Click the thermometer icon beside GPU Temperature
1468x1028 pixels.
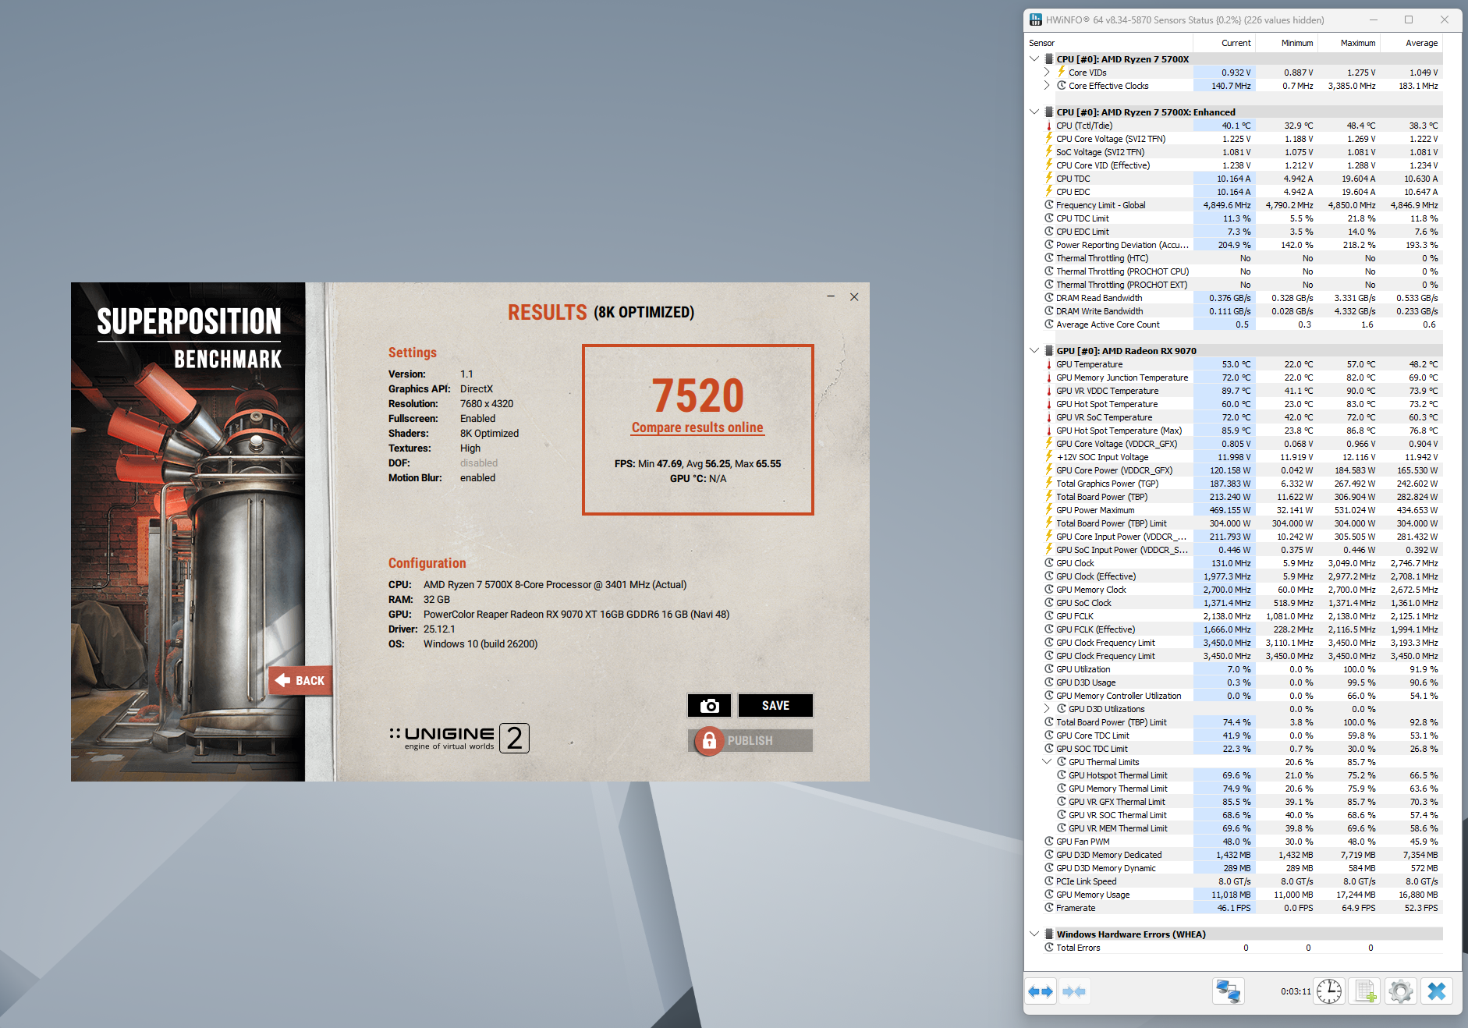[1049, 364]
